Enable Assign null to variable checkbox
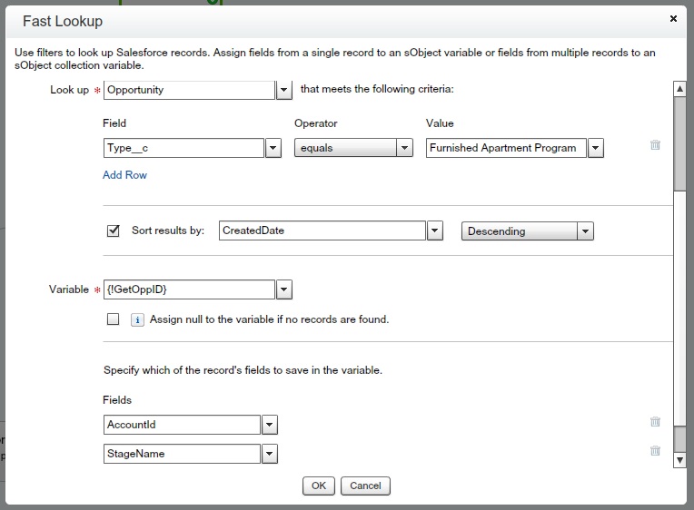The height and width of the screenshot is (510, 694). (x=114, y=319)
